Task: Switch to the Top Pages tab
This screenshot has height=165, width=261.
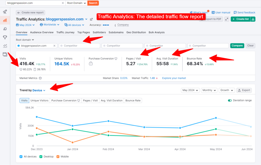Action: click(84, 32)
